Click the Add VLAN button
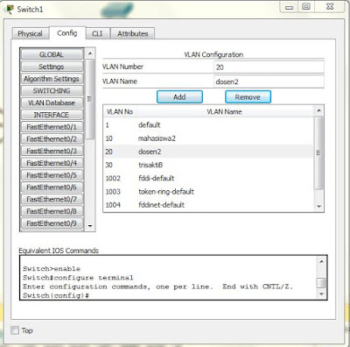Viewport: 350px width, 347px height. click(179, 96)
